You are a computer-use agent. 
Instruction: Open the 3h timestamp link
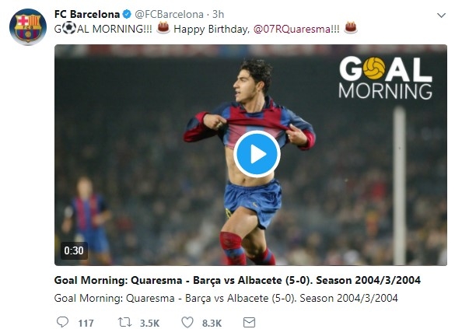pyautogui.click(x=219, y=14)
